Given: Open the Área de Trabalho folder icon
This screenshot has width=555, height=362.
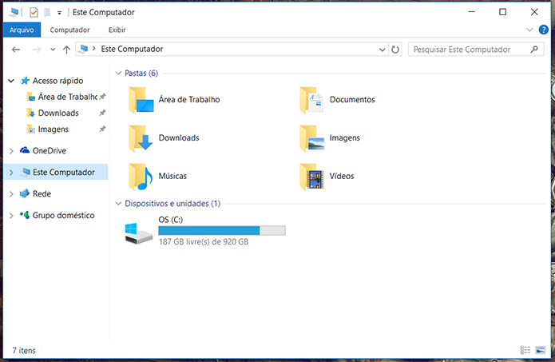Looking at the screenshot, I should click(141, 100).
